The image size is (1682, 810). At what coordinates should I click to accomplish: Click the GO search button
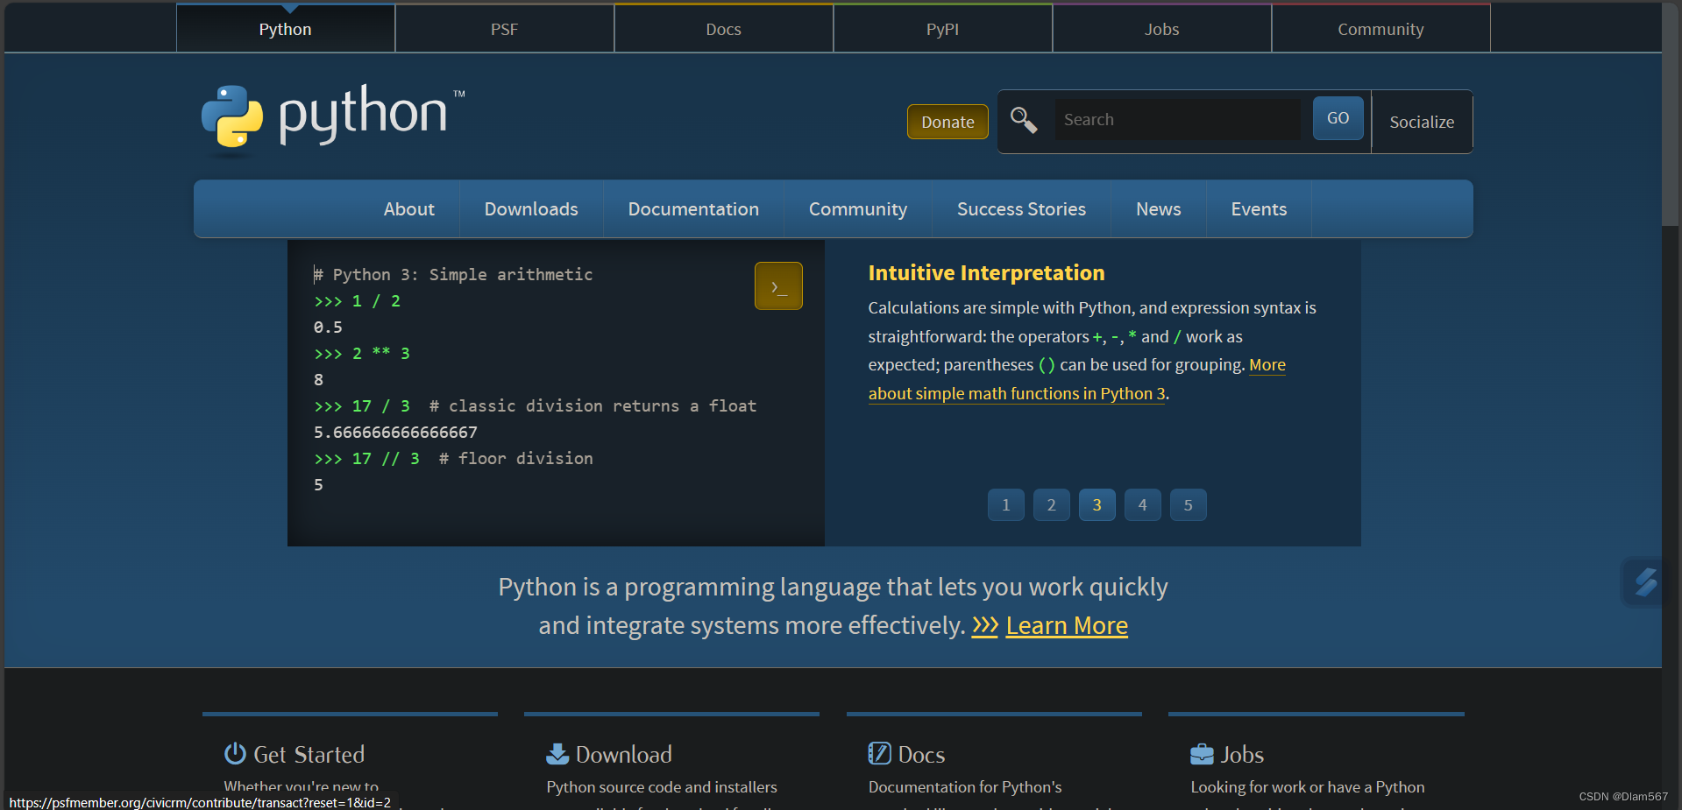1338,118
